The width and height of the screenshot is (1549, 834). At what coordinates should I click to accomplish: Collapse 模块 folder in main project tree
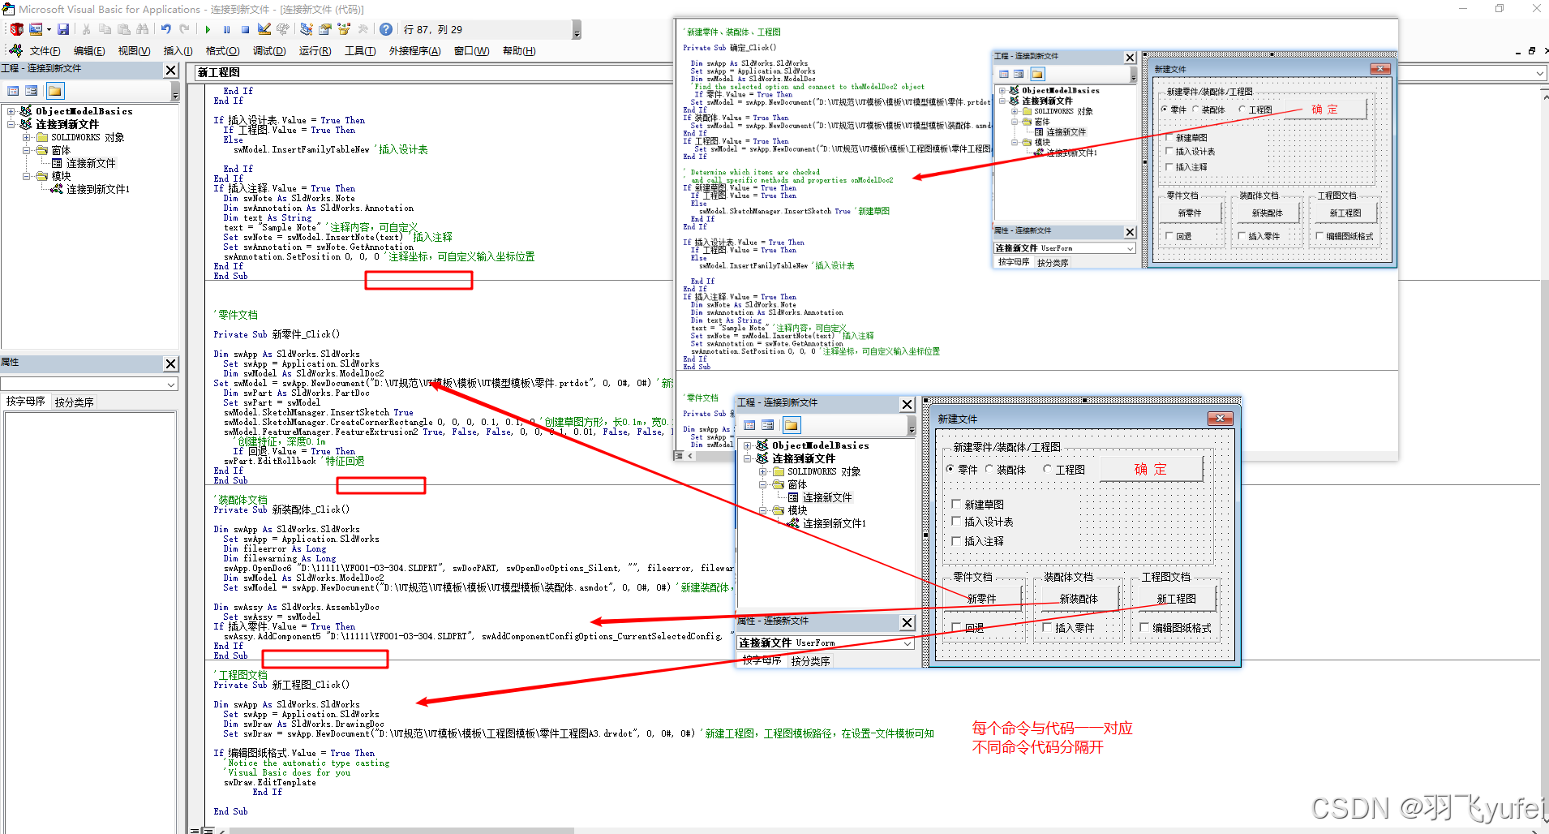point(27,176)
